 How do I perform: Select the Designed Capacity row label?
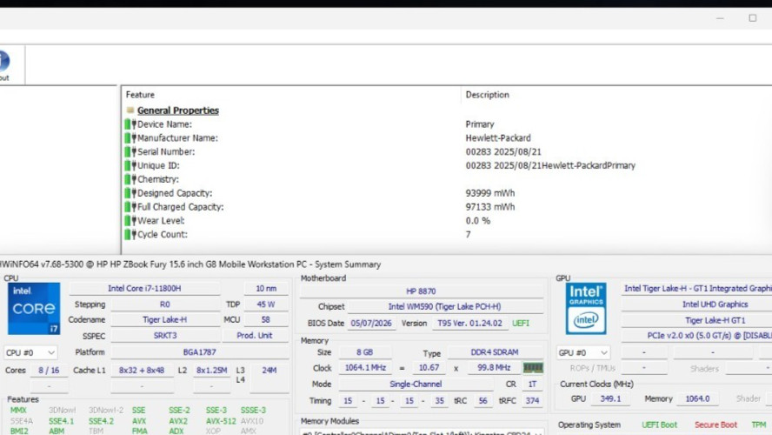[x=175, y=193]
